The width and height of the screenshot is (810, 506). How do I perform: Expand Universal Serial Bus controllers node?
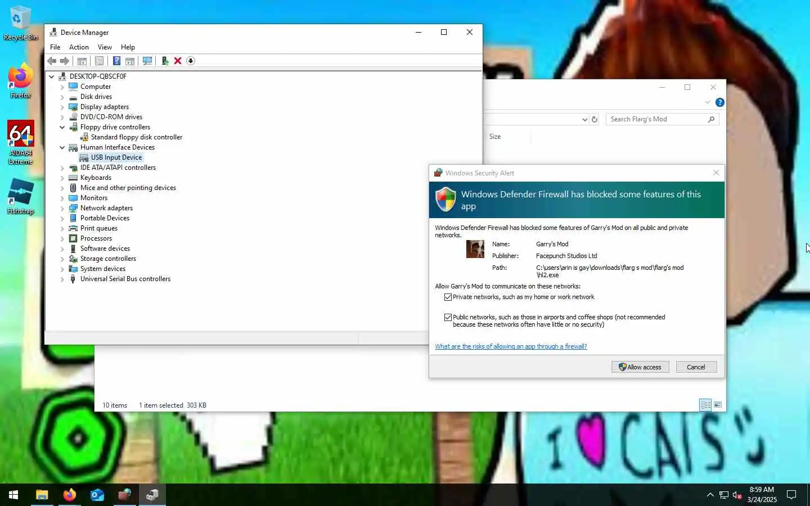pos(62,279)
